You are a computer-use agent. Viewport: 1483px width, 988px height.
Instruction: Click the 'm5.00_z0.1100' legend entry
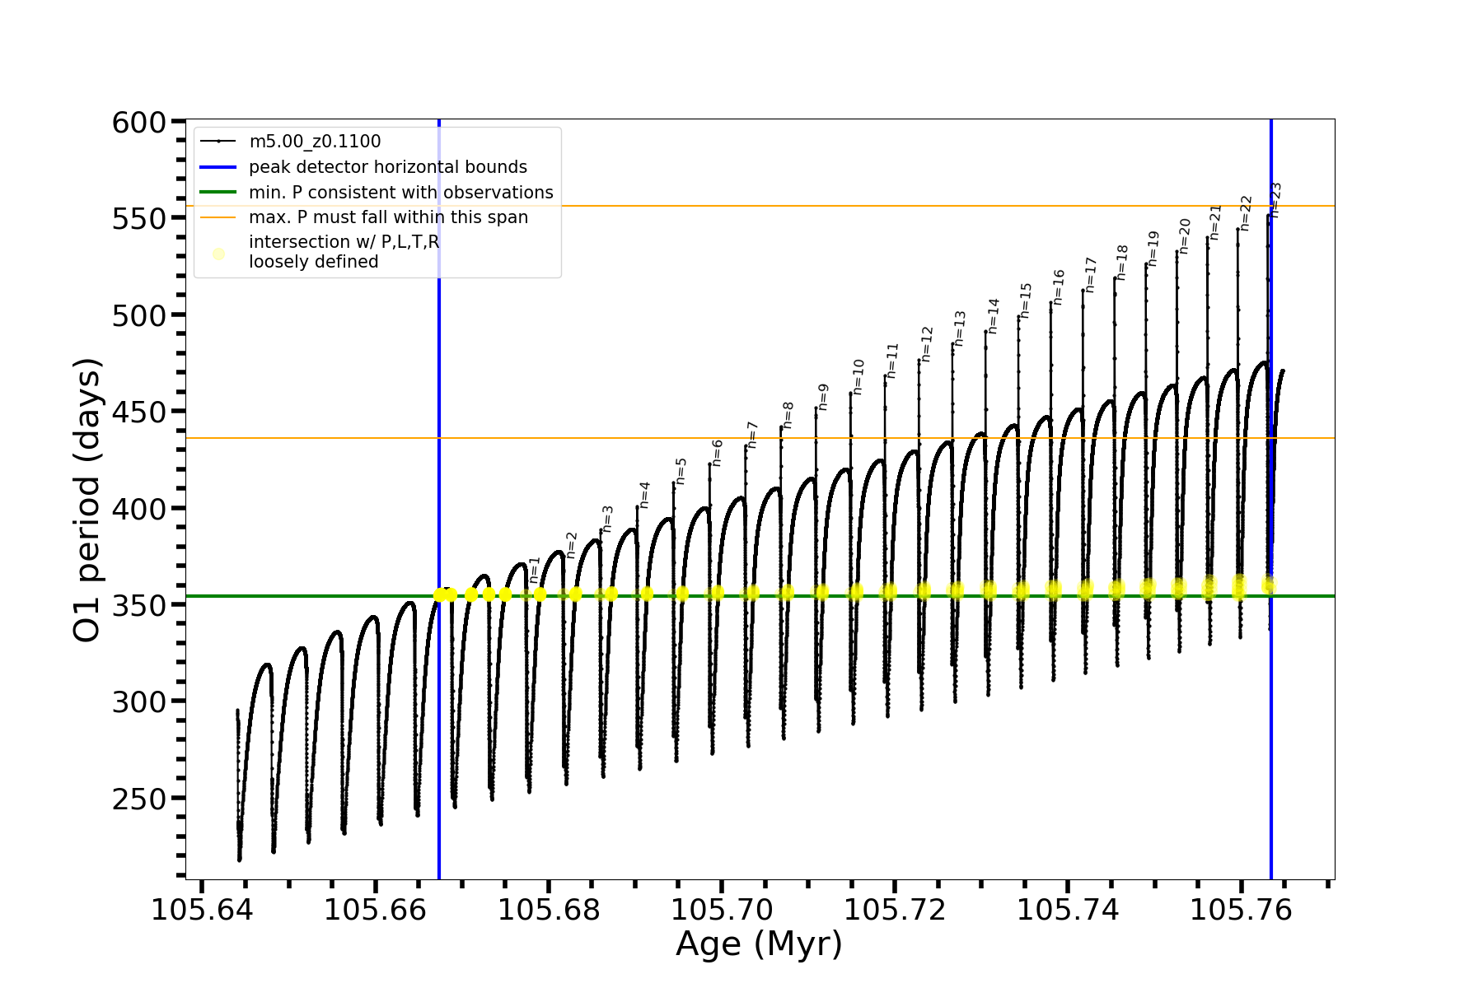coord(315,142)
